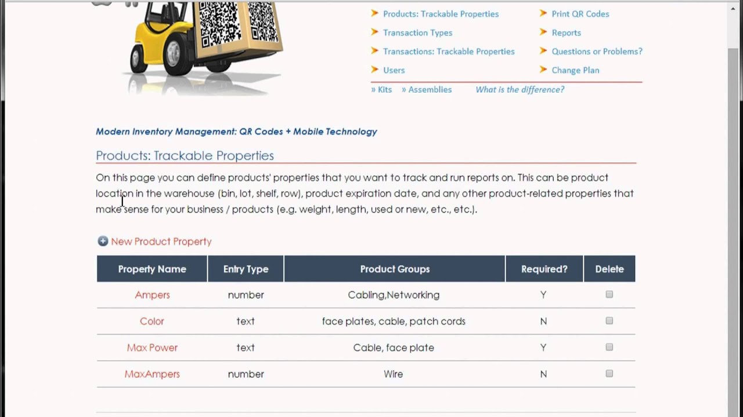The width and height of the screenshot is (743, 417).
Task: Click the orange arrow next to Reports
Action: point(543,32)
